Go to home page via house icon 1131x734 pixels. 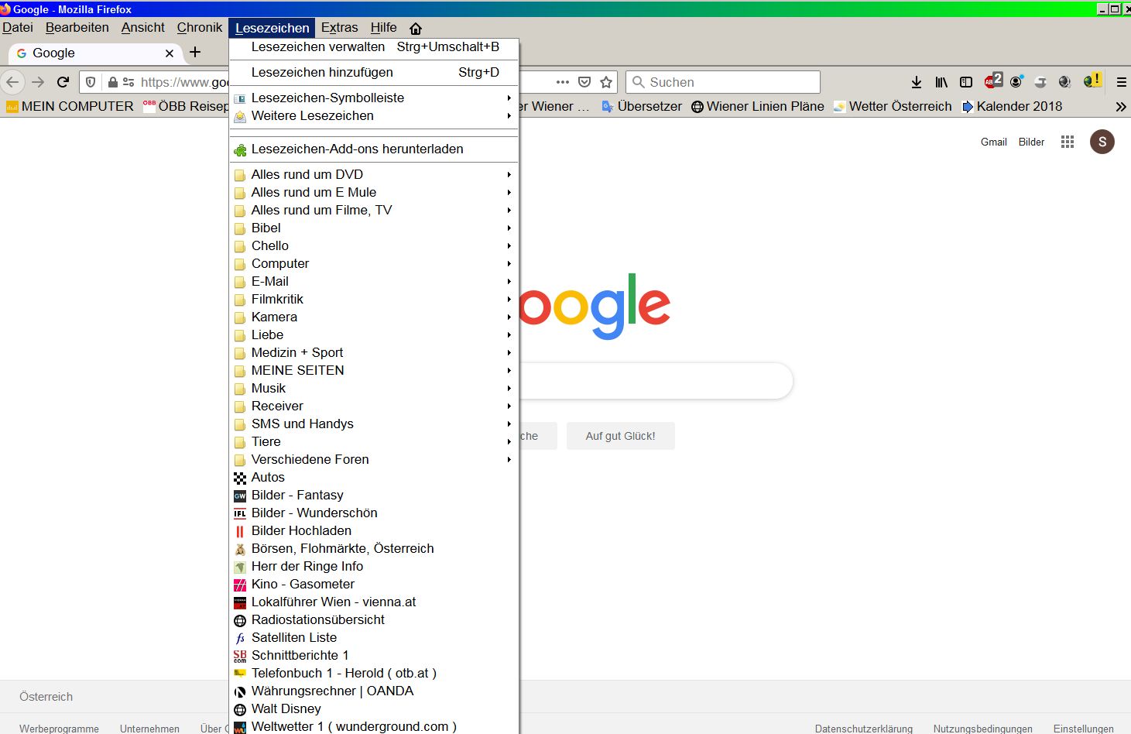tap(416, 29)
